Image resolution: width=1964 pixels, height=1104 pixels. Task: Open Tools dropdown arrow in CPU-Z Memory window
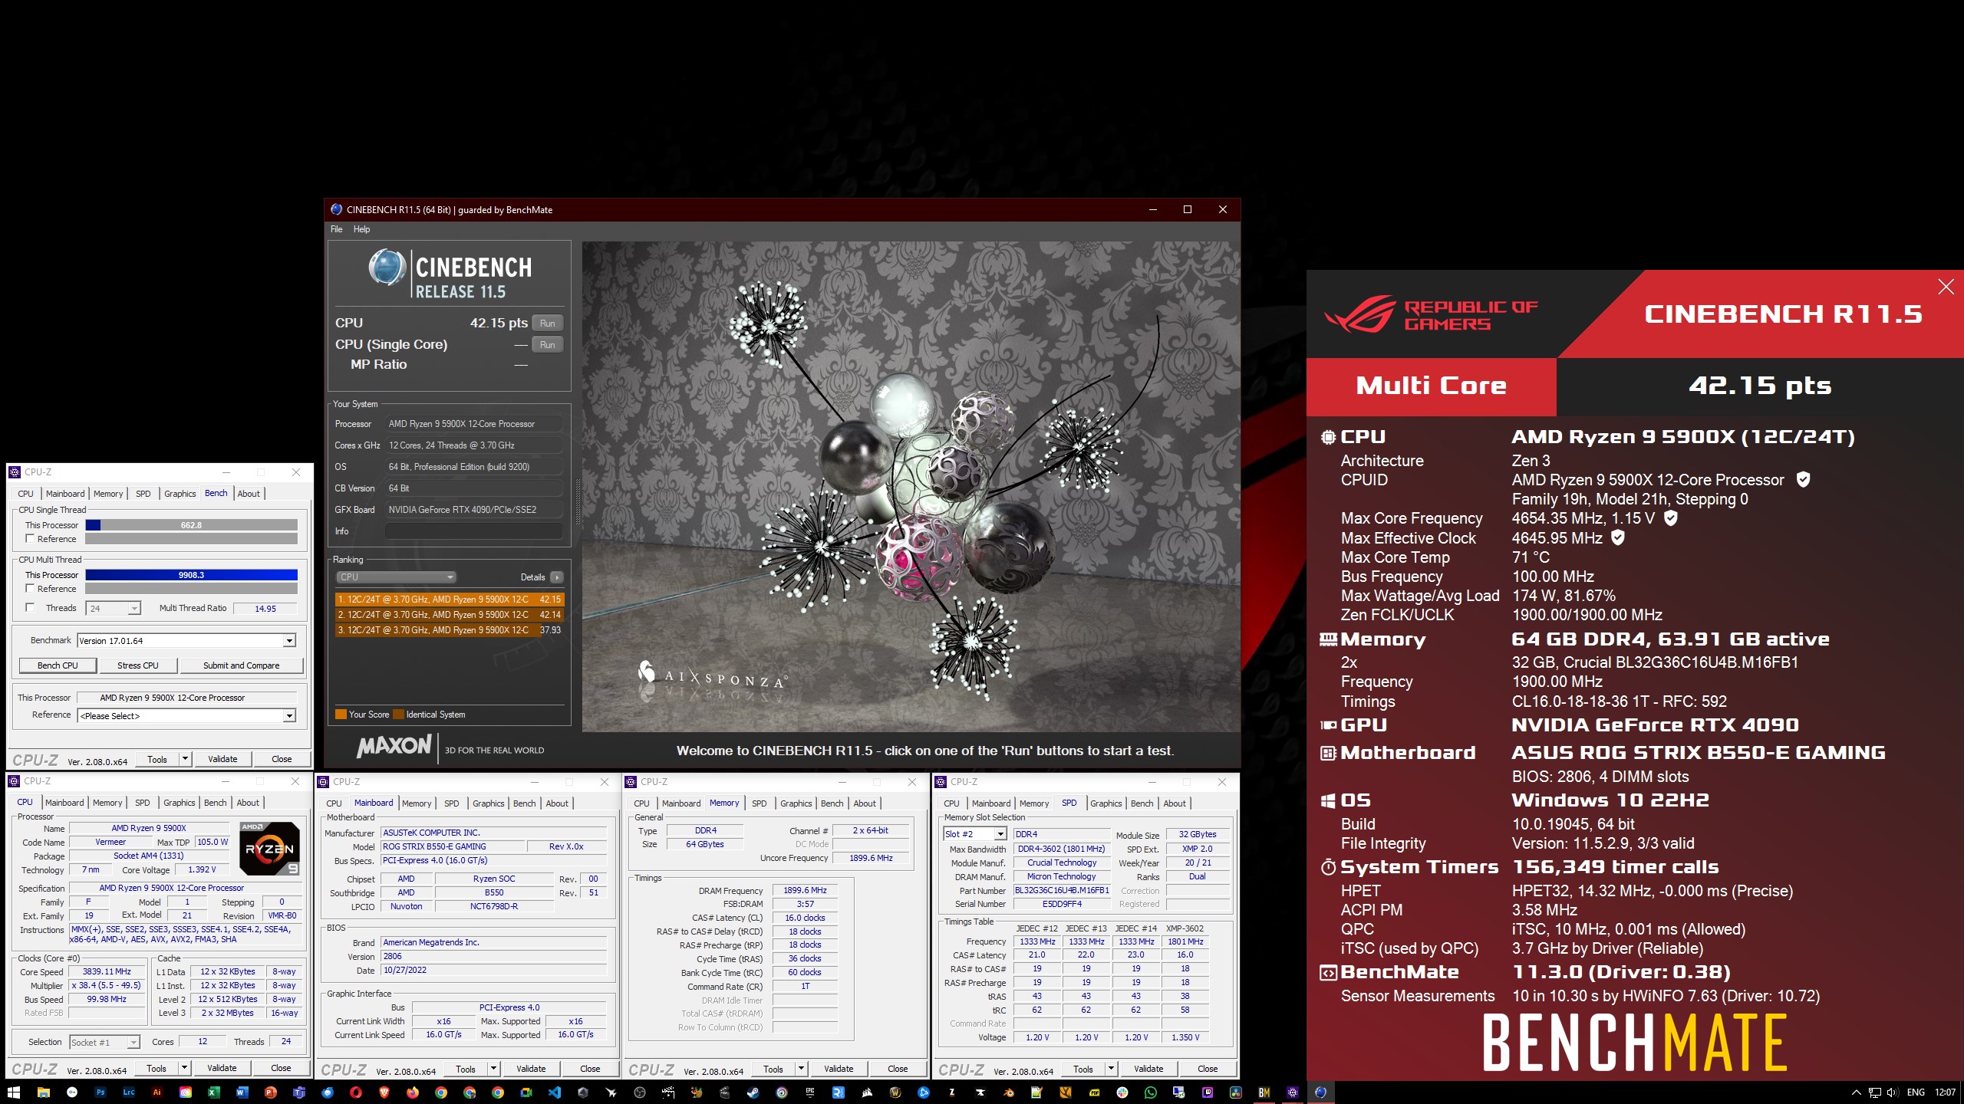[x=802, y=1069]
